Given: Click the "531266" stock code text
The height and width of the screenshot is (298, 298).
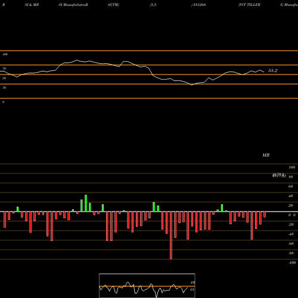Looking at the screenshot, I should (x=200, y=5).
